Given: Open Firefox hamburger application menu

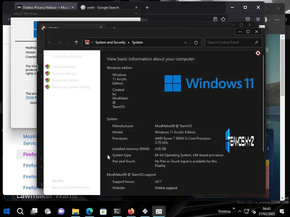Looking at the screenshot, I should click(x=258, y=19).
